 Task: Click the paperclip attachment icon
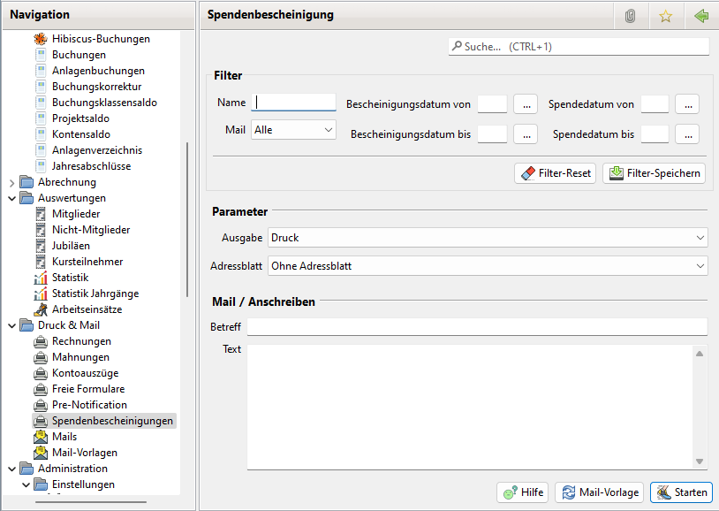(630, 16)
